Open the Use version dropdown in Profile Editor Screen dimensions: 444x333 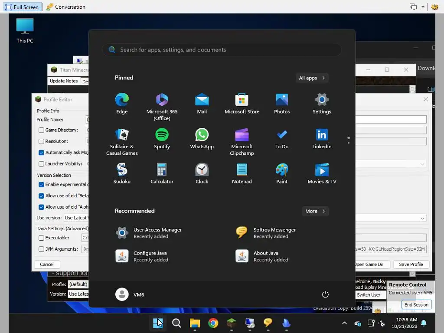point(76,218)
